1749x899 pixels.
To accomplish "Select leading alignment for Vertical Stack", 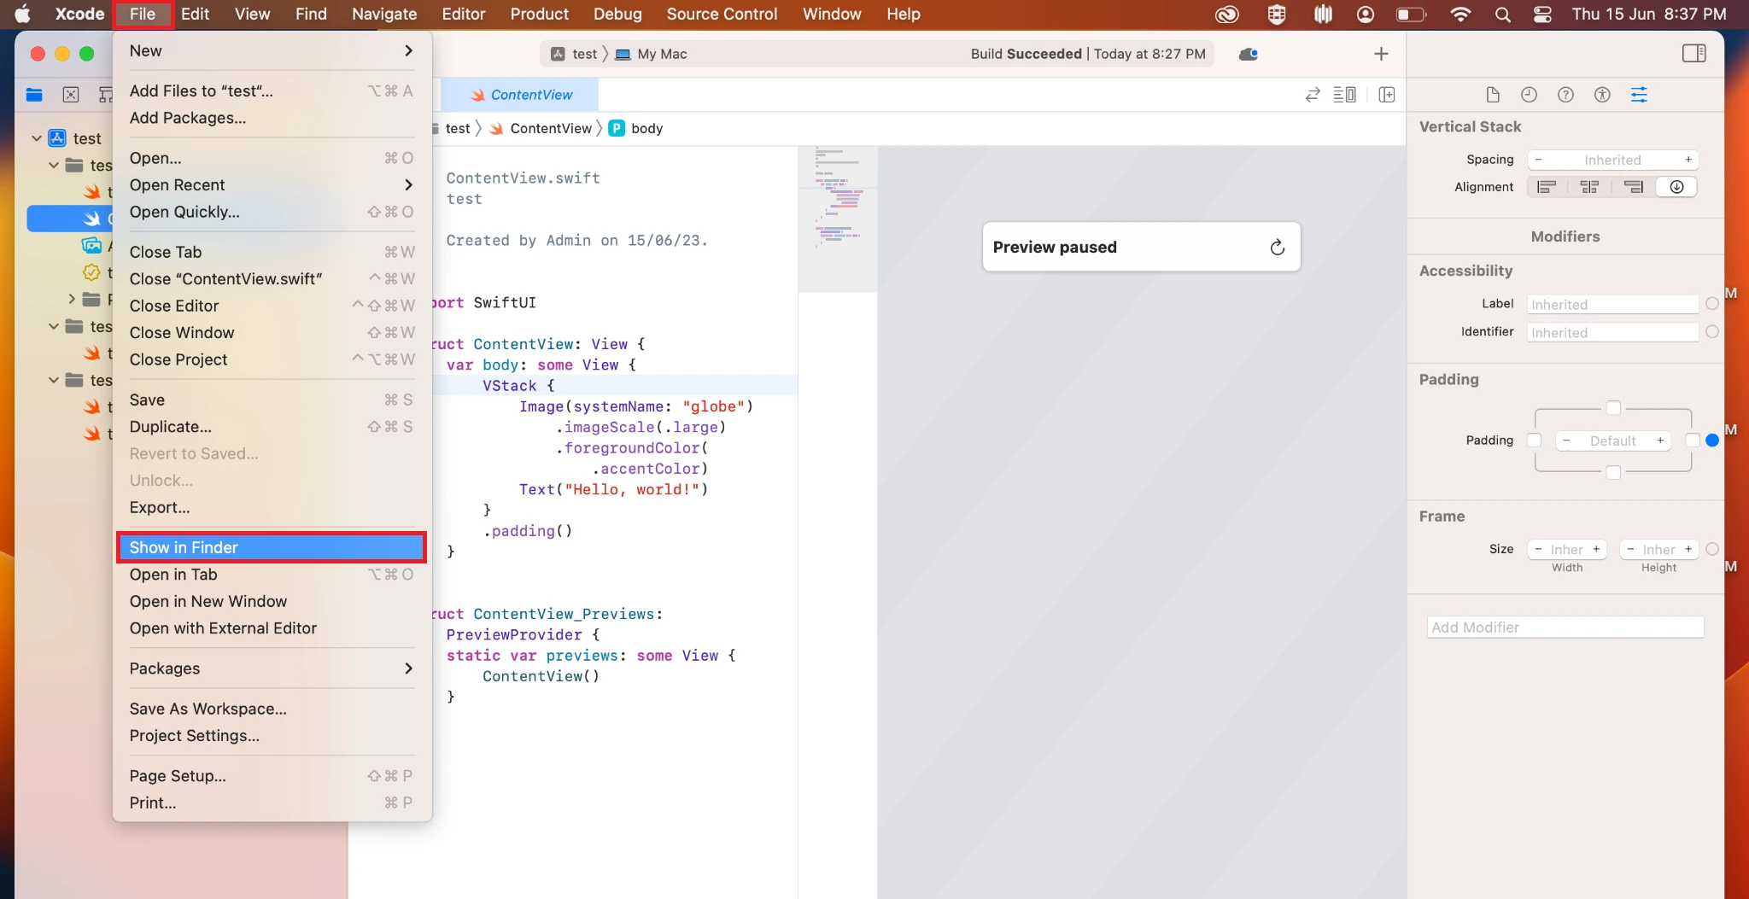I will click(x=1547, y=187).
